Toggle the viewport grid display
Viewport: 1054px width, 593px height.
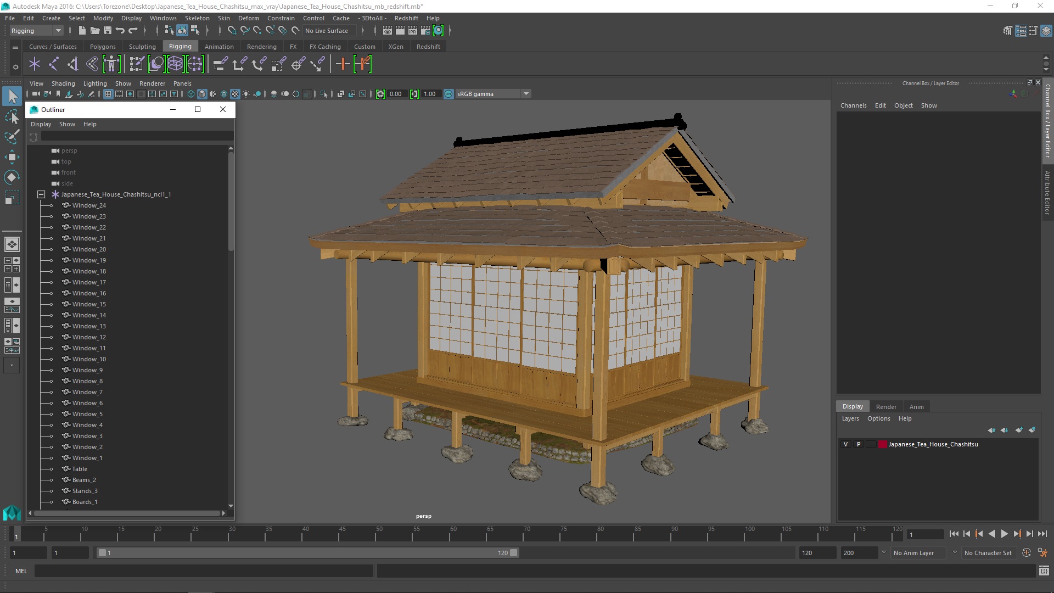coord(108,94)
